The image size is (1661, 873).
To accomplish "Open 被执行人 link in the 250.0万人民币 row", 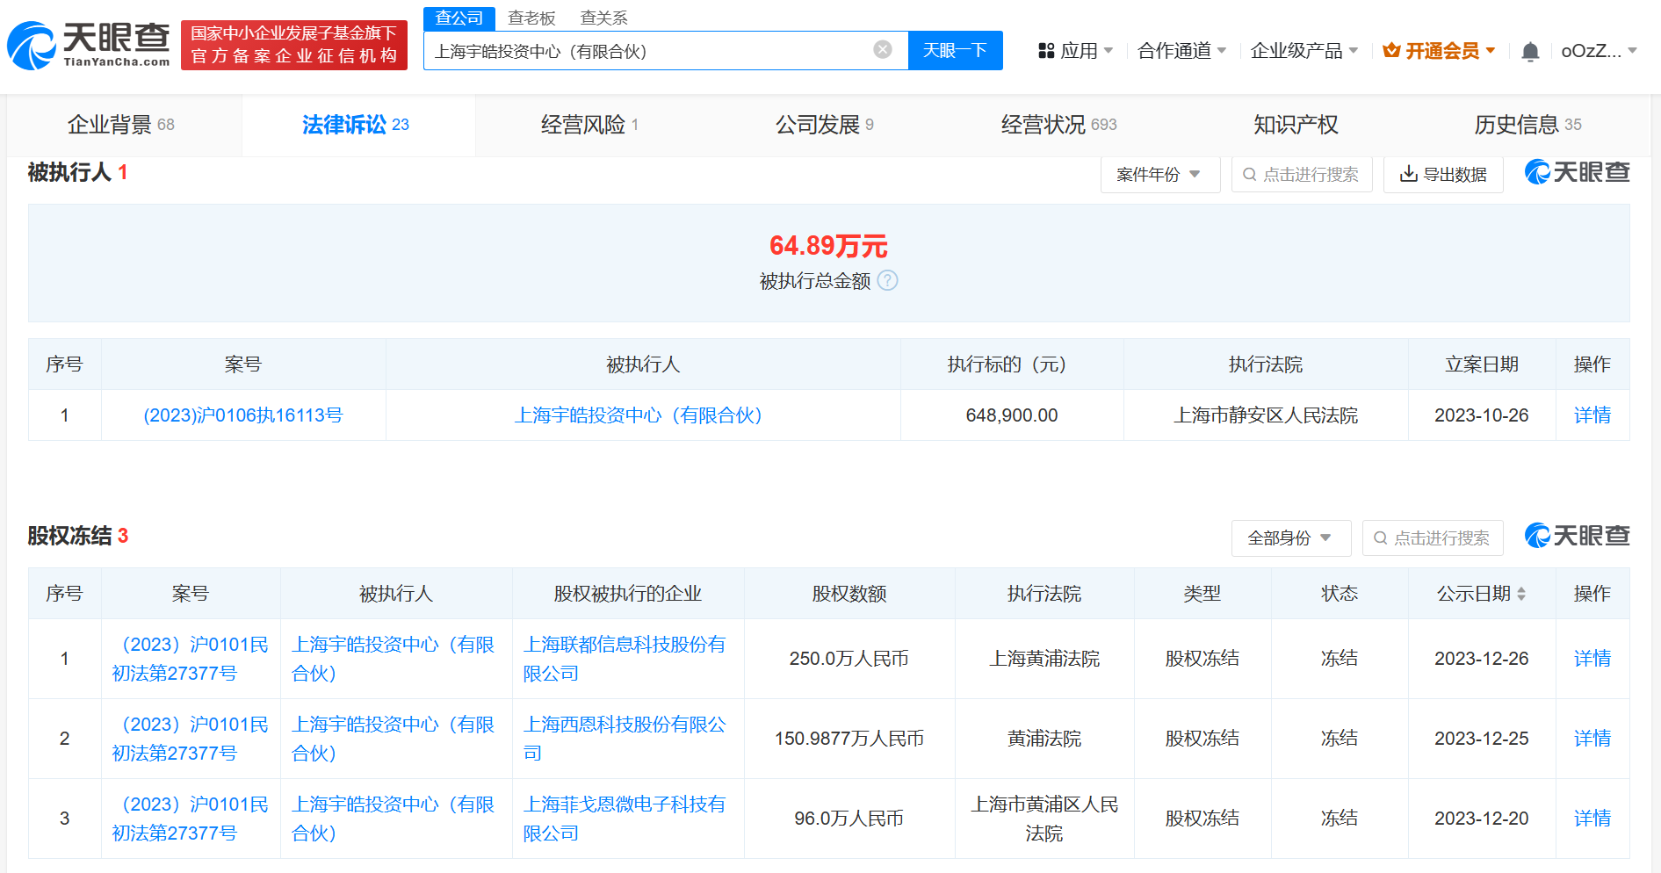I will (394, 659).
